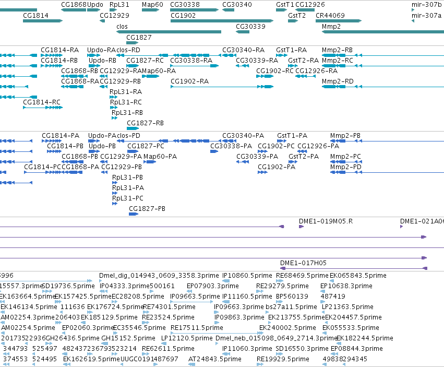Click the clos-PD protein label

(128, 136)
